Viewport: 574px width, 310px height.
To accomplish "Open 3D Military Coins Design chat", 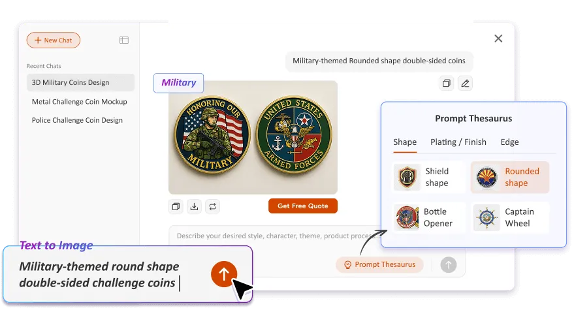I will point(80,82).
